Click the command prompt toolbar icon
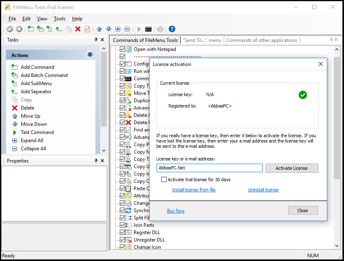This screenshot has height=261, width=344. [148, 29]
